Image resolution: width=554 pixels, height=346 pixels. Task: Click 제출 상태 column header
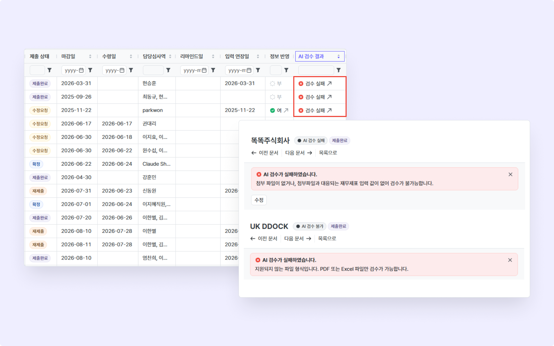pyautogui.click(x=39, y=56)
